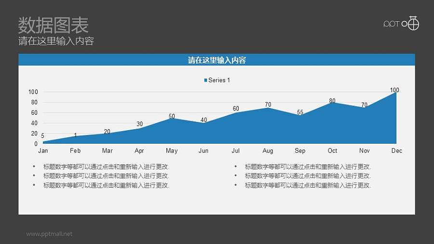
Task: Select the Jan axis label
Action: click(43, 150)
